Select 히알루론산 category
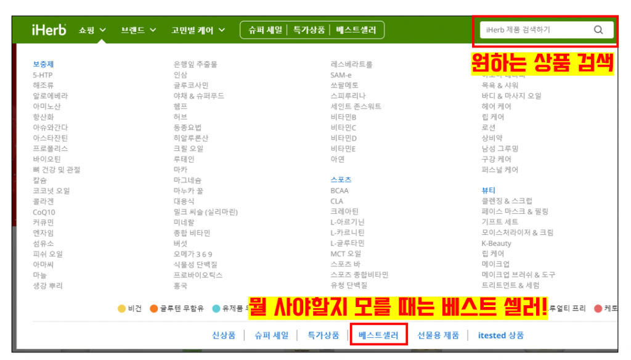The image size is (631, 360). pyautogui.click(x=191, y=138)
